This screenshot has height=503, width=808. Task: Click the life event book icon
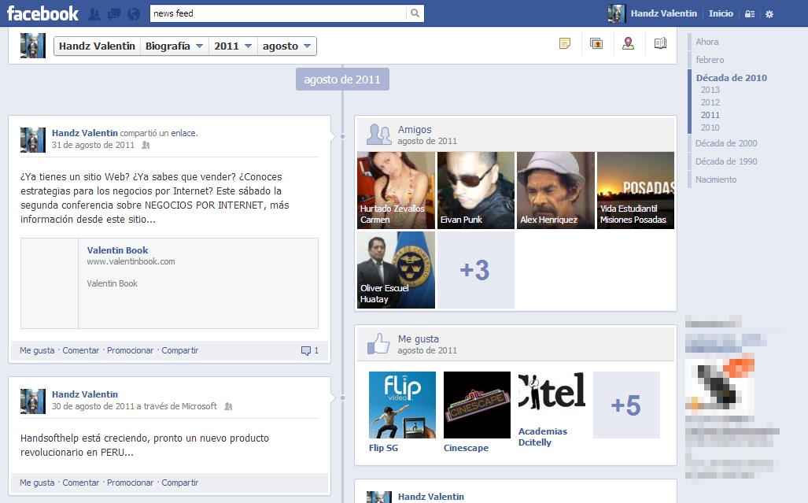point(660,44)
